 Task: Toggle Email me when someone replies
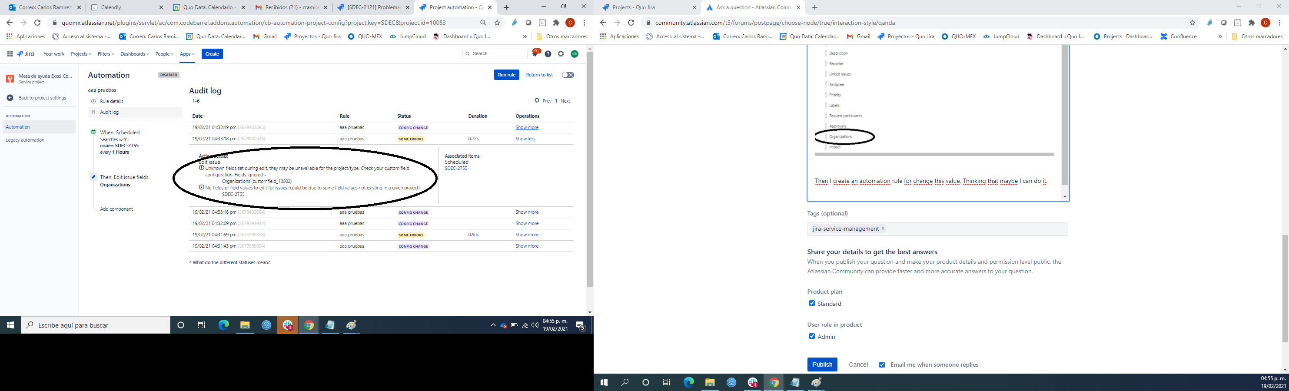coord(882,364)
